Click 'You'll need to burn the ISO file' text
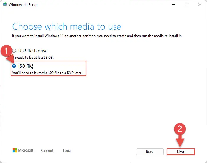Image resolution: width=207 pixels, height=163 pixels. pos(47,73)
